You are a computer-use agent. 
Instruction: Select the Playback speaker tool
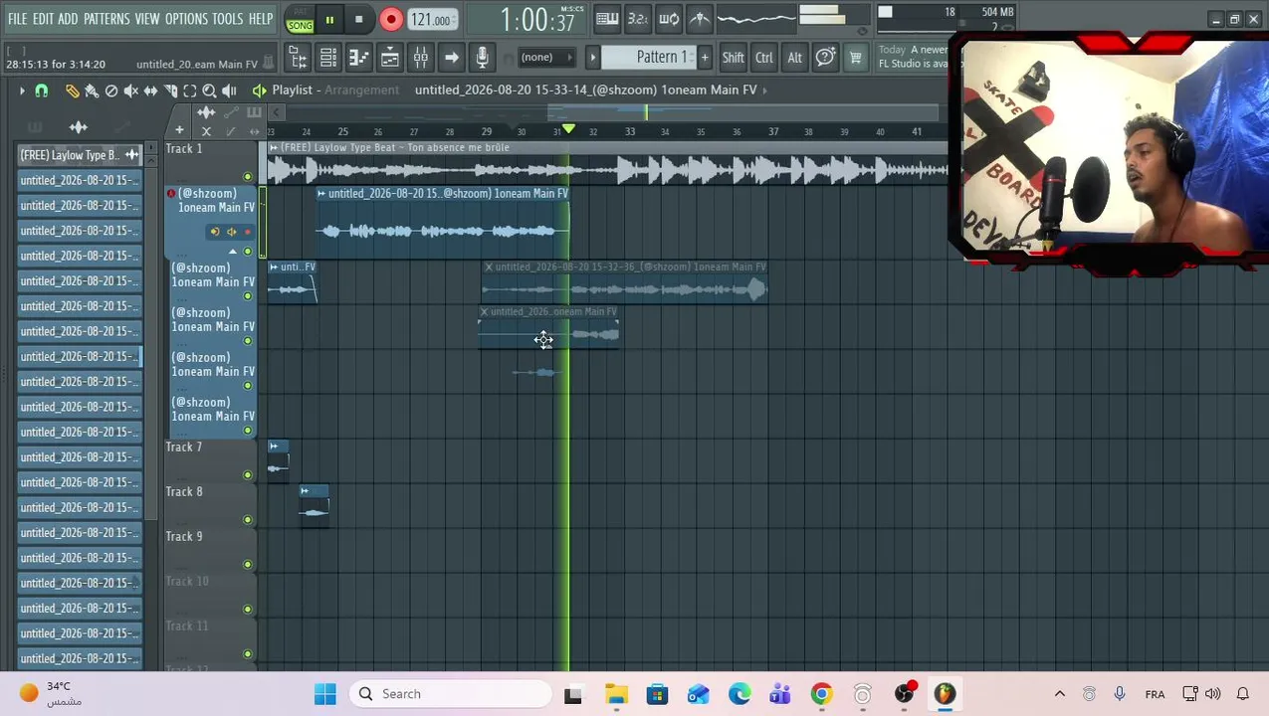pos(229,90)
